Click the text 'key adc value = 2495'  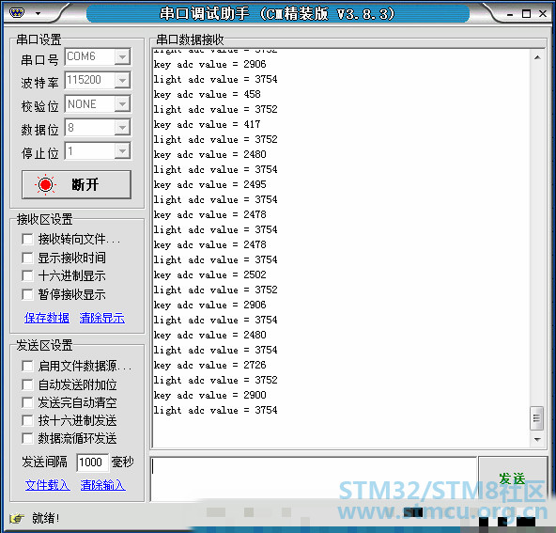pyautogui.click(x=210, y=184)
